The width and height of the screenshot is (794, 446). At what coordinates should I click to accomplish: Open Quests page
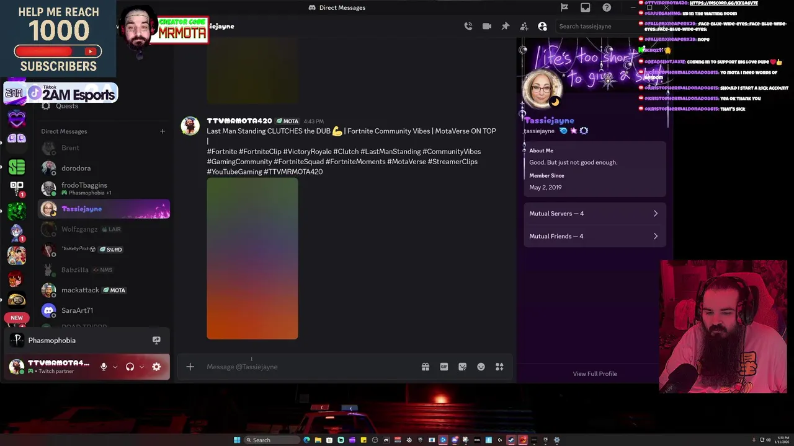tap(67, 106)
